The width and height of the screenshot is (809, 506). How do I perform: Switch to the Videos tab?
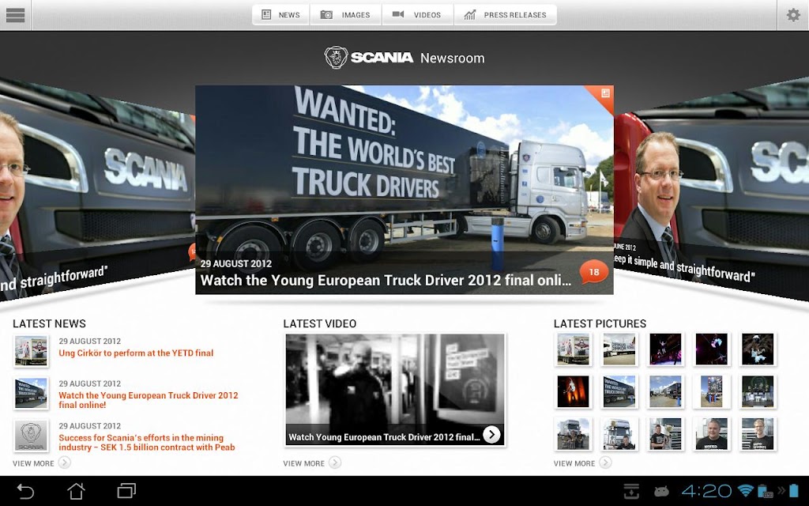tap(417, 15)
